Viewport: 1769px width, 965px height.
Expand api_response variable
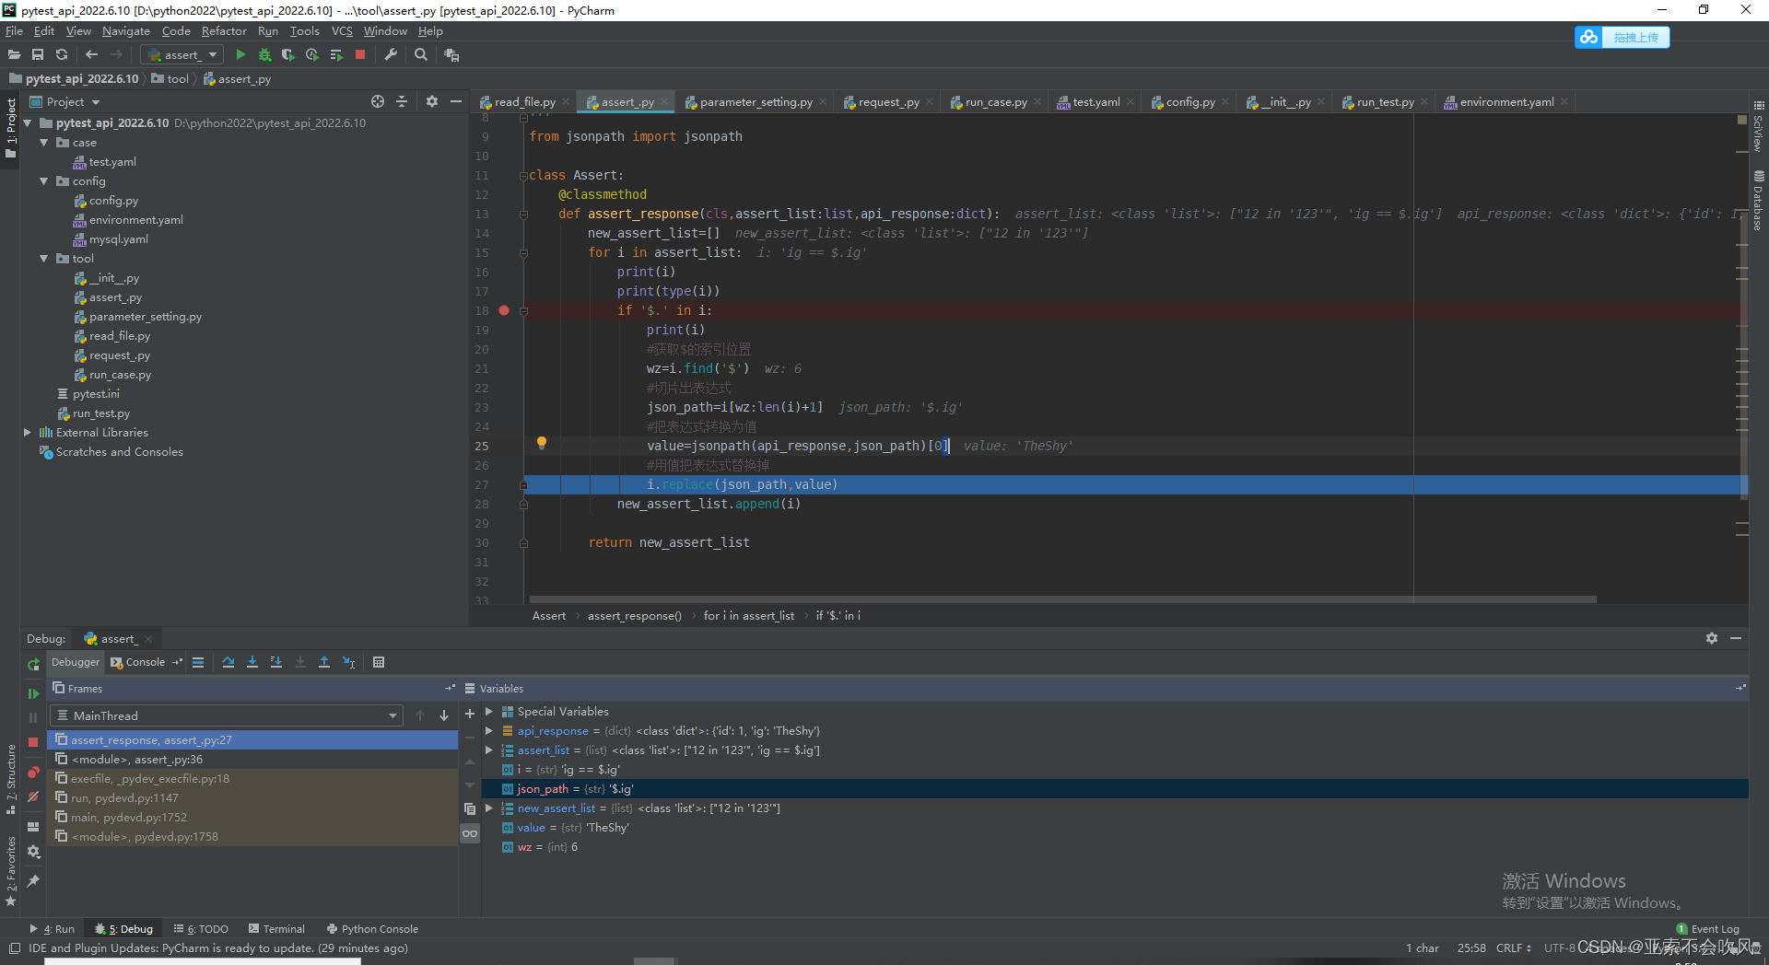[489, 731]
